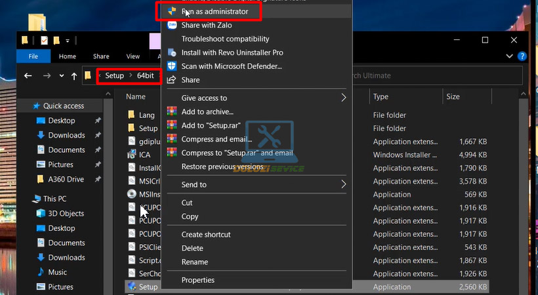The height and width of the screenshot is (295, 538).
Task: Select the Lang folder in file list
Action: [146, 115]
